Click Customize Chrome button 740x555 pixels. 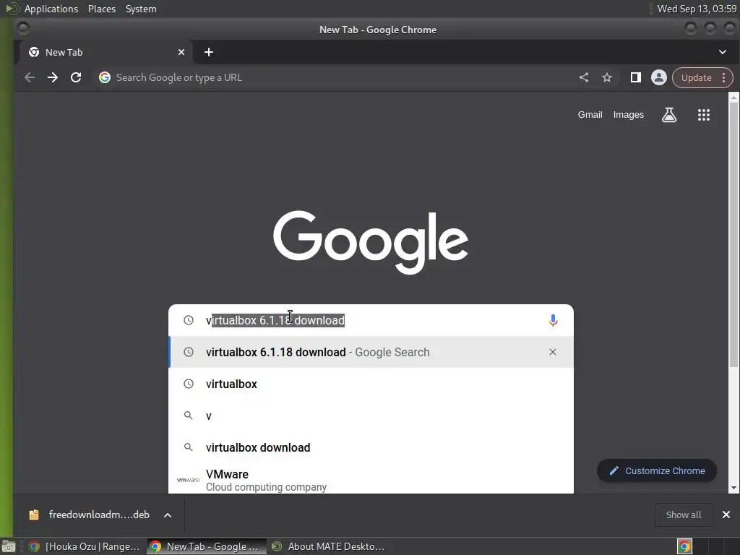coord(657,470)
